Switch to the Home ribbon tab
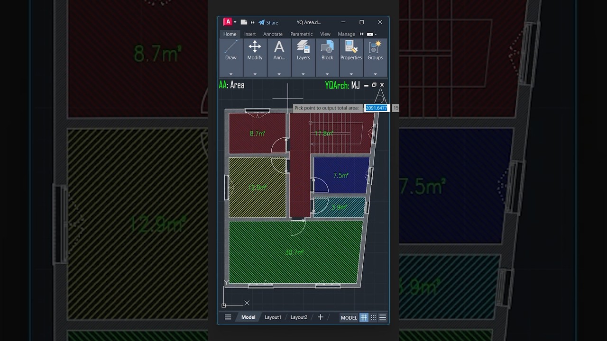 230,34
